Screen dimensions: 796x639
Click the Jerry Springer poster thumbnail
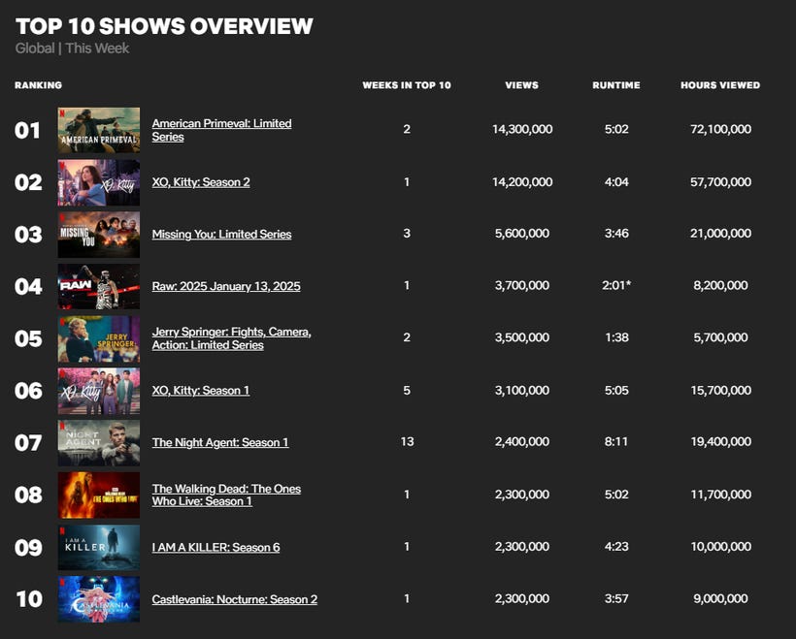pyautogui.click(x=98, y=338)
